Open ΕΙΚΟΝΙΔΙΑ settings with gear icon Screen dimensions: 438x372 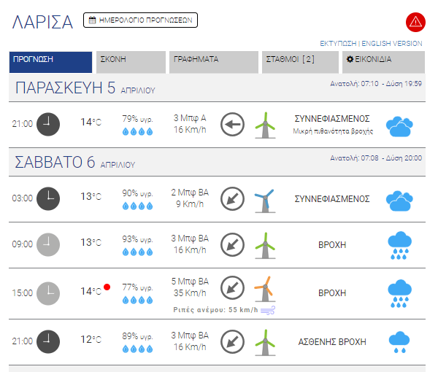click(x=383, y=62)
